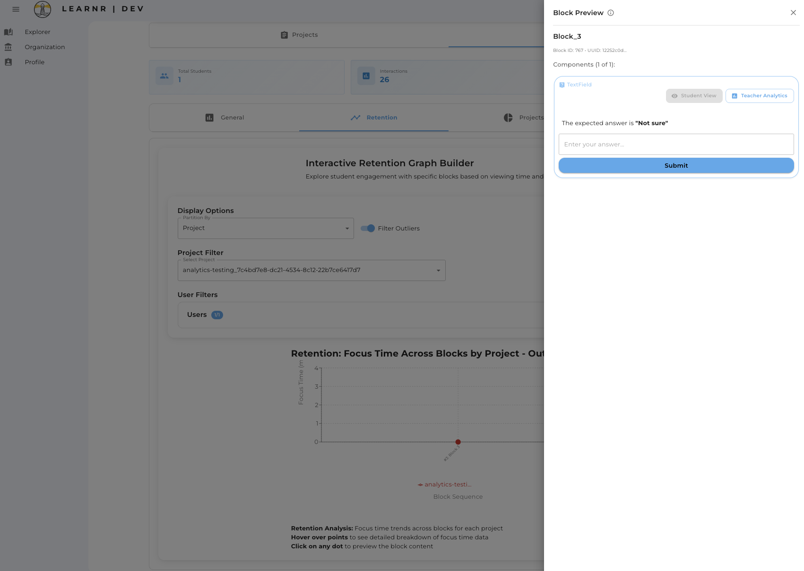Open the Explorer section via its book icon
This screenshot has height=571, width=804.
tap(8, 32)
